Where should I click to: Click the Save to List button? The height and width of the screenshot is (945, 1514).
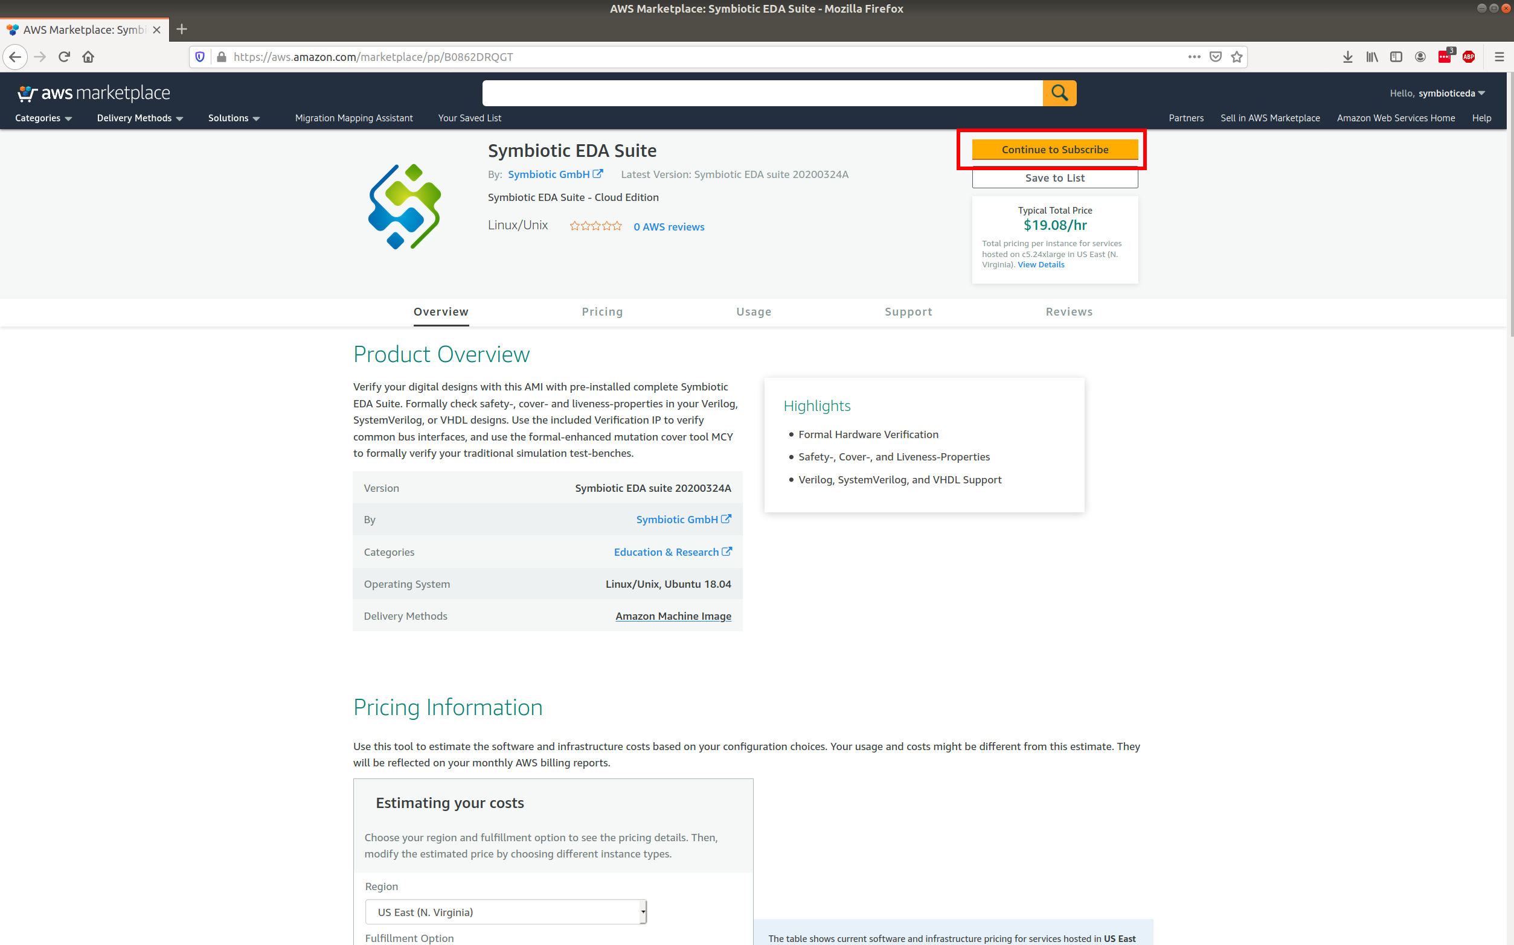pyautogui.click(x=1054, y=178)
